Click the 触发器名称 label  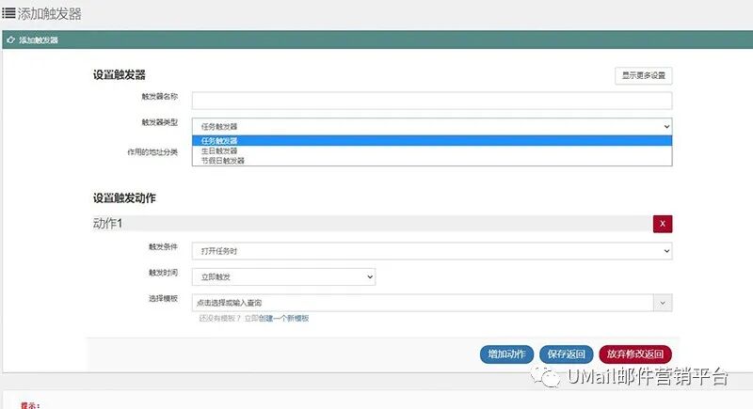(159, 97)
